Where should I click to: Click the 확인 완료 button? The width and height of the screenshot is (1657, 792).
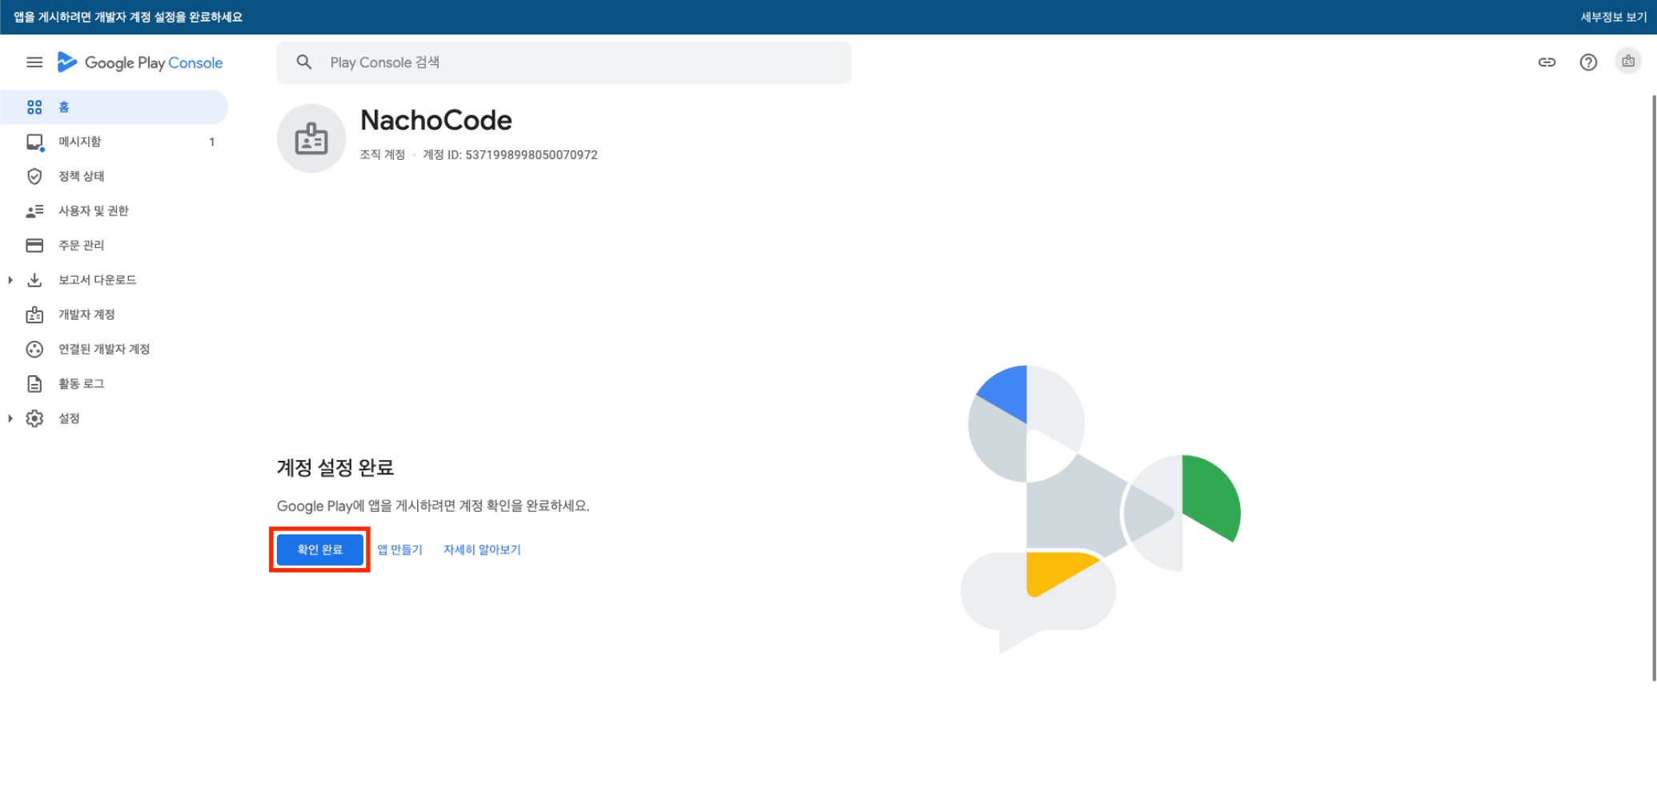point(320,550)
